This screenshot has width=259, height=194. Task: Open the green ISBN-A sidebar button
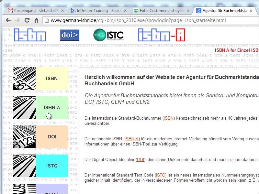click(x=52, y=108)
